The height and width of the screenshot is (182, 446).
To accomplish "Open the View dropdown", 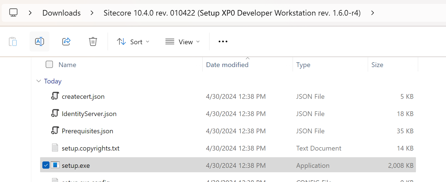I will tap(183, 42).
